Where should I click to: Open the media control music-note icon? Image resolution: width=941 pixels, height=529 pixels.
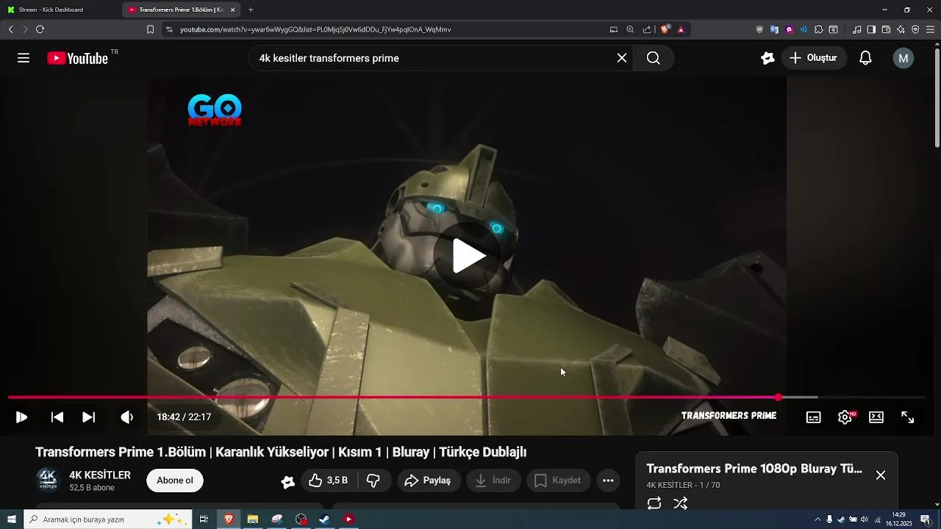pos(856,29)
